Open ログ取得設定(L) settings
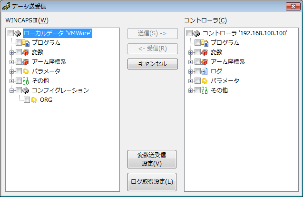The image size is (303, 197). point(152,181)
